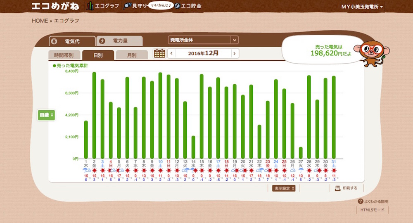Open the 見守り monitoring menu item
This screenshot has width=413, height=223.
point(135,6)
